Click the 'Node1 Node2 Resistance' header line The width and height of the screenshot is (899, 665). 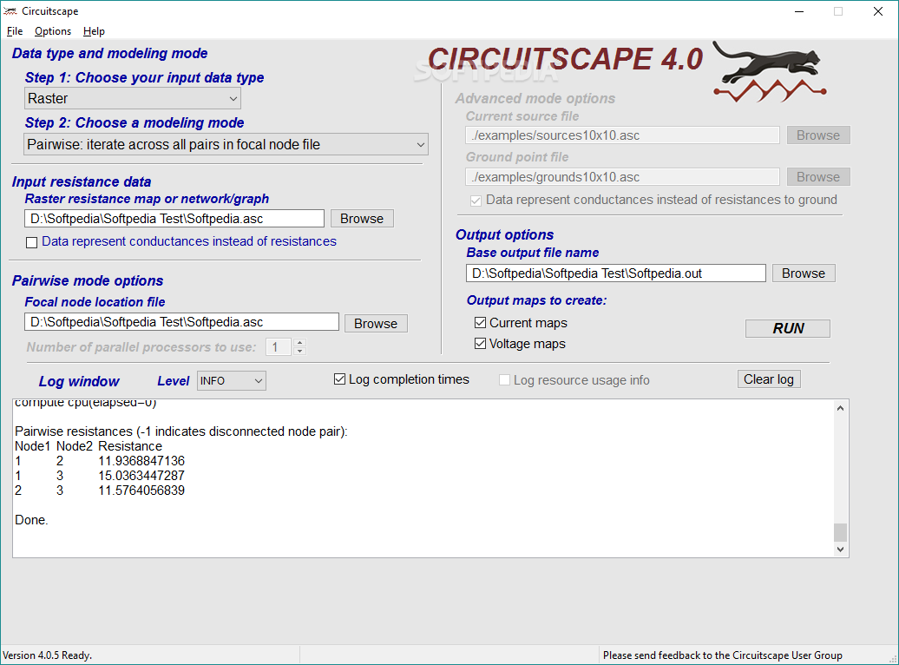[x=89, y=446]
